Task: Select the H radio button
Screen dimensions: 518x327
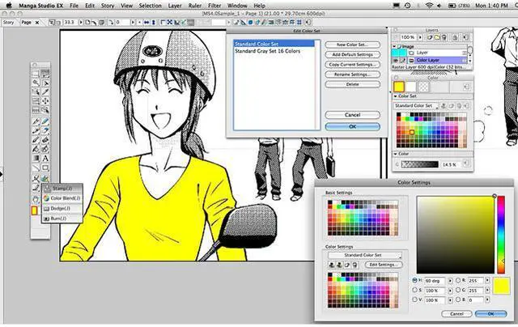Action: point(414,280)
